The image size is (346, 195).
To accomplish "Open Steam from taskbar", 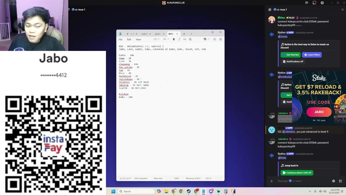I will [x=189, y=191].
